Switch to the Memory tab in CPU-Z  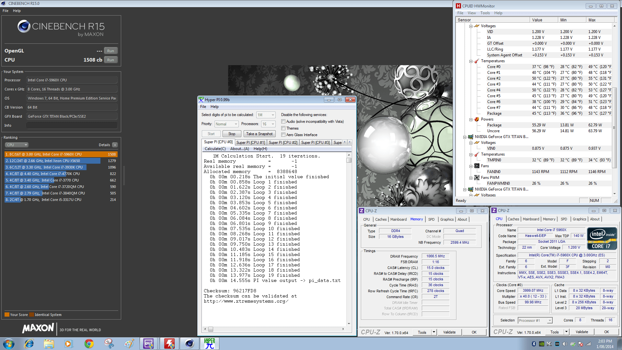(417, 219)
